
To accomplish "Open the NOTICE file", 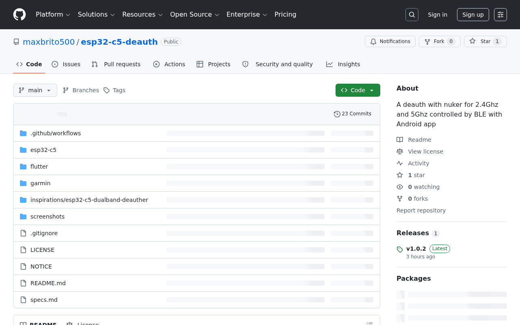I will point(41,266).
